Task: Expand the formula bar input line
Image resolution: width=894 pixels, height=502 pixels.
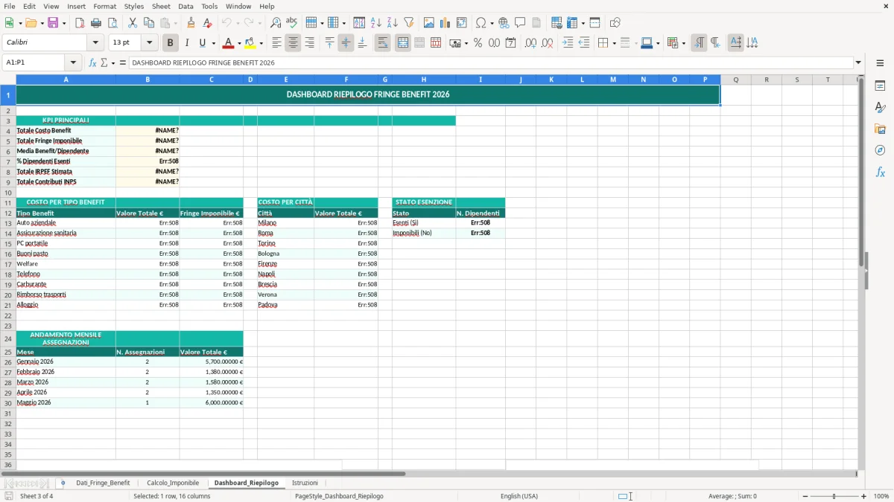Action: pos(858,63)
